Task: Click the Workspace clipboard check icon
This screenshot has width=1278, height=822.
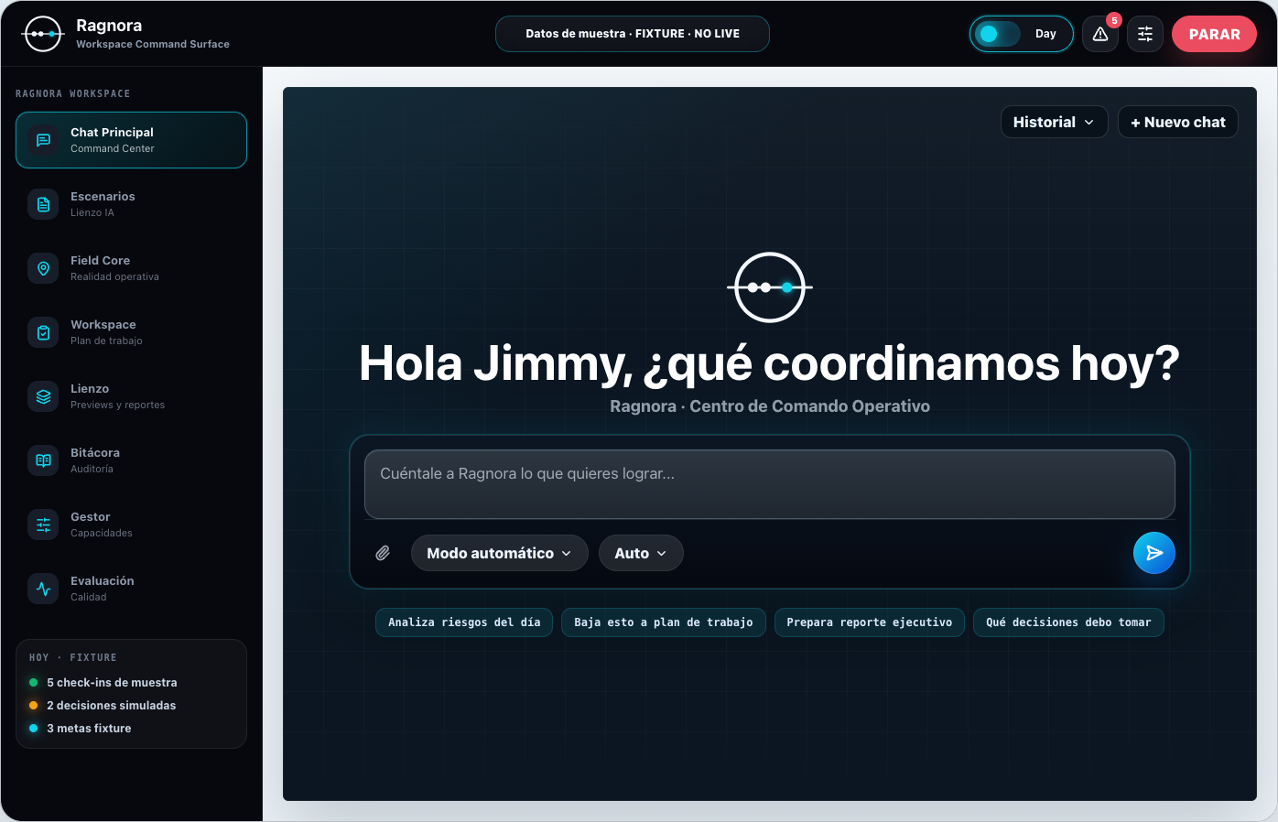Action: pos(43,332)
